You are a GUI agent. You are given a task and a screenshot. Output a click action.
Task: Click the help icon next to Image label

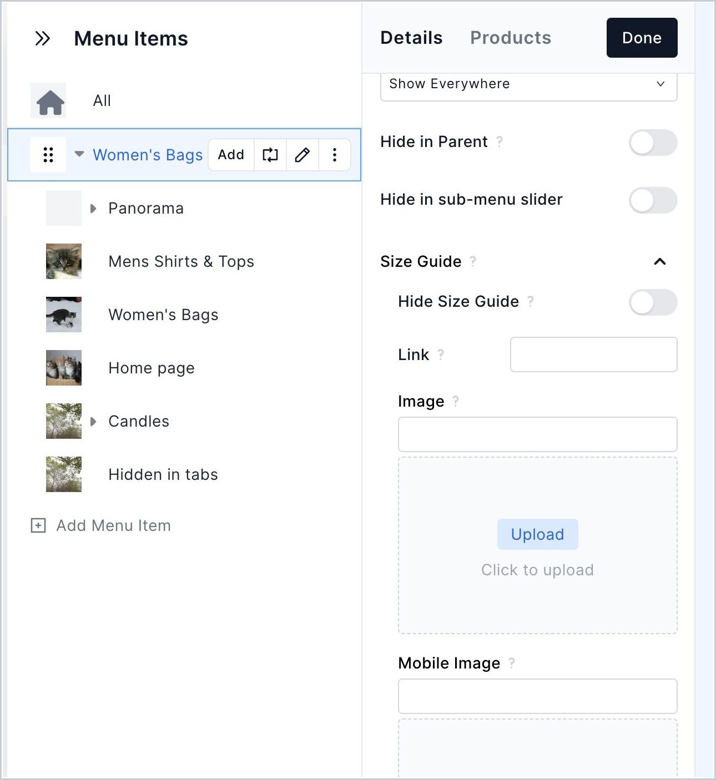[456, 401]
